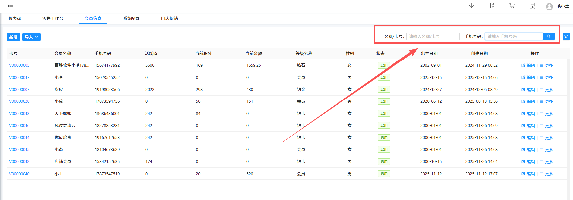Click the user avatar for 毛小土

tap(549, 6)
